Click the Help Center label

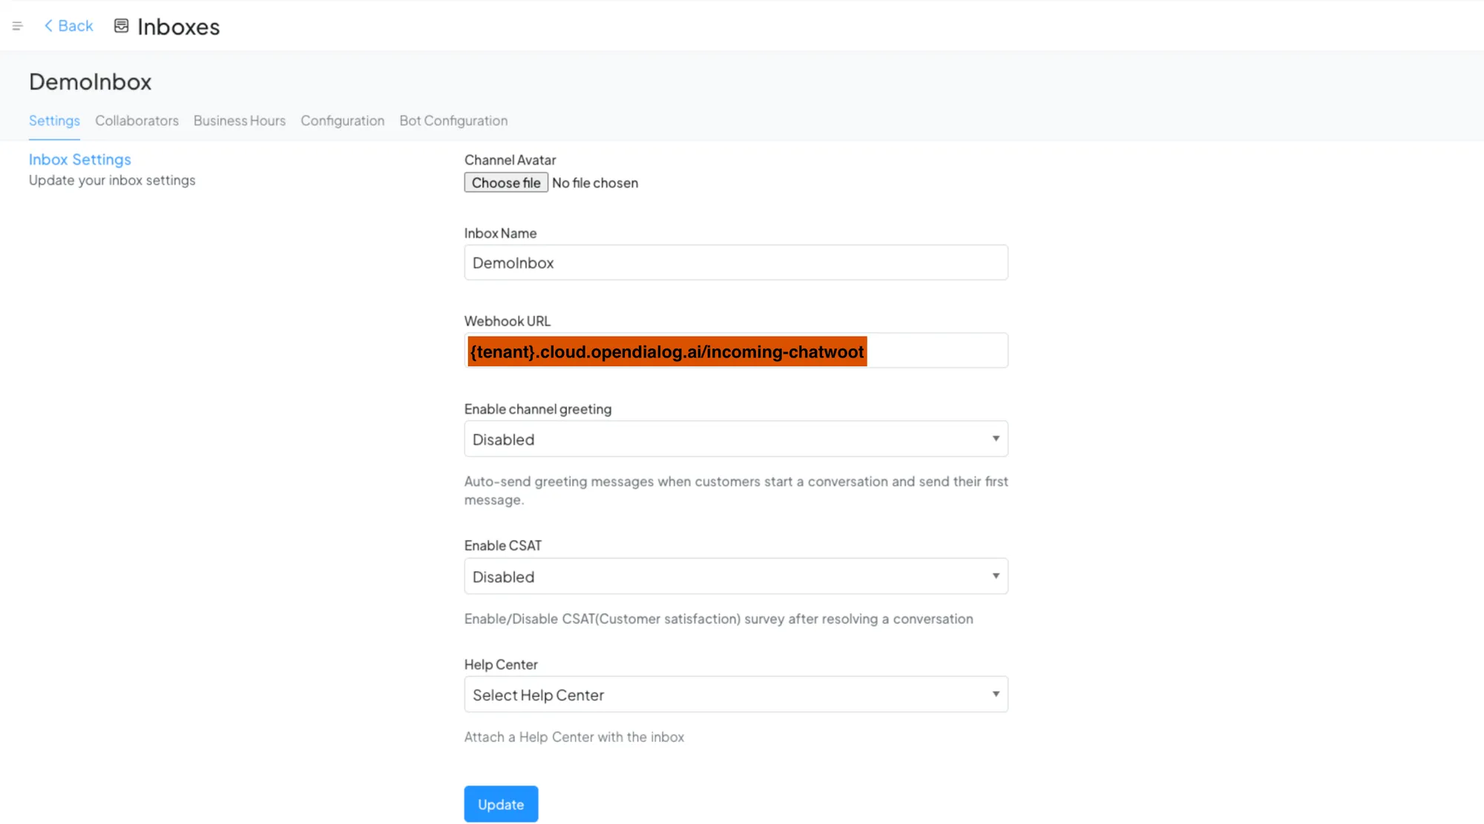tap(501, 665)
